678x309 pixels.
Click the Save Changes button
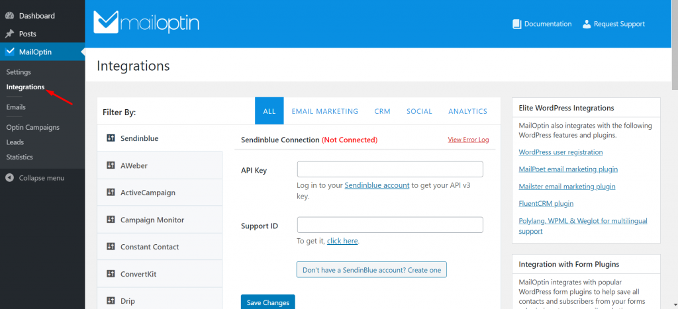(x=267, y=302)
